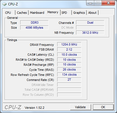The height and width of the screenshot is (113, 117).
Task: Click the Type label in General group
Action: click(x=13, y=23)
